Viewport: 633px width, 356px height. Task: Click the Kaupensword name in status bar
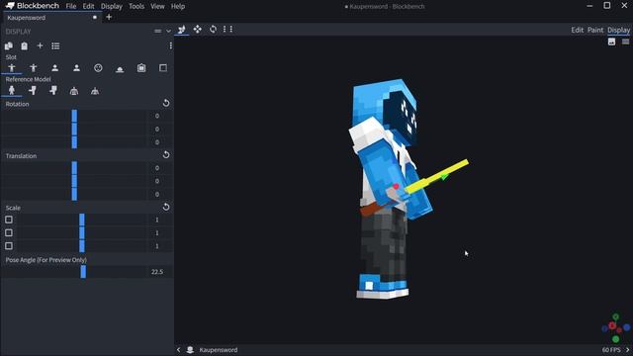[219, 350]
